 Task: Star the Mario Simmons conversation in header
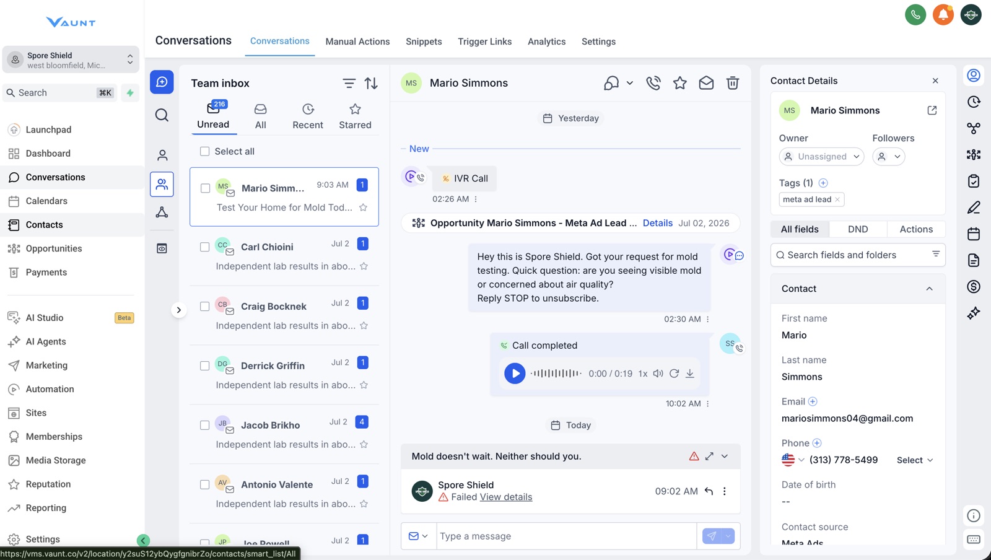(680, 83)
